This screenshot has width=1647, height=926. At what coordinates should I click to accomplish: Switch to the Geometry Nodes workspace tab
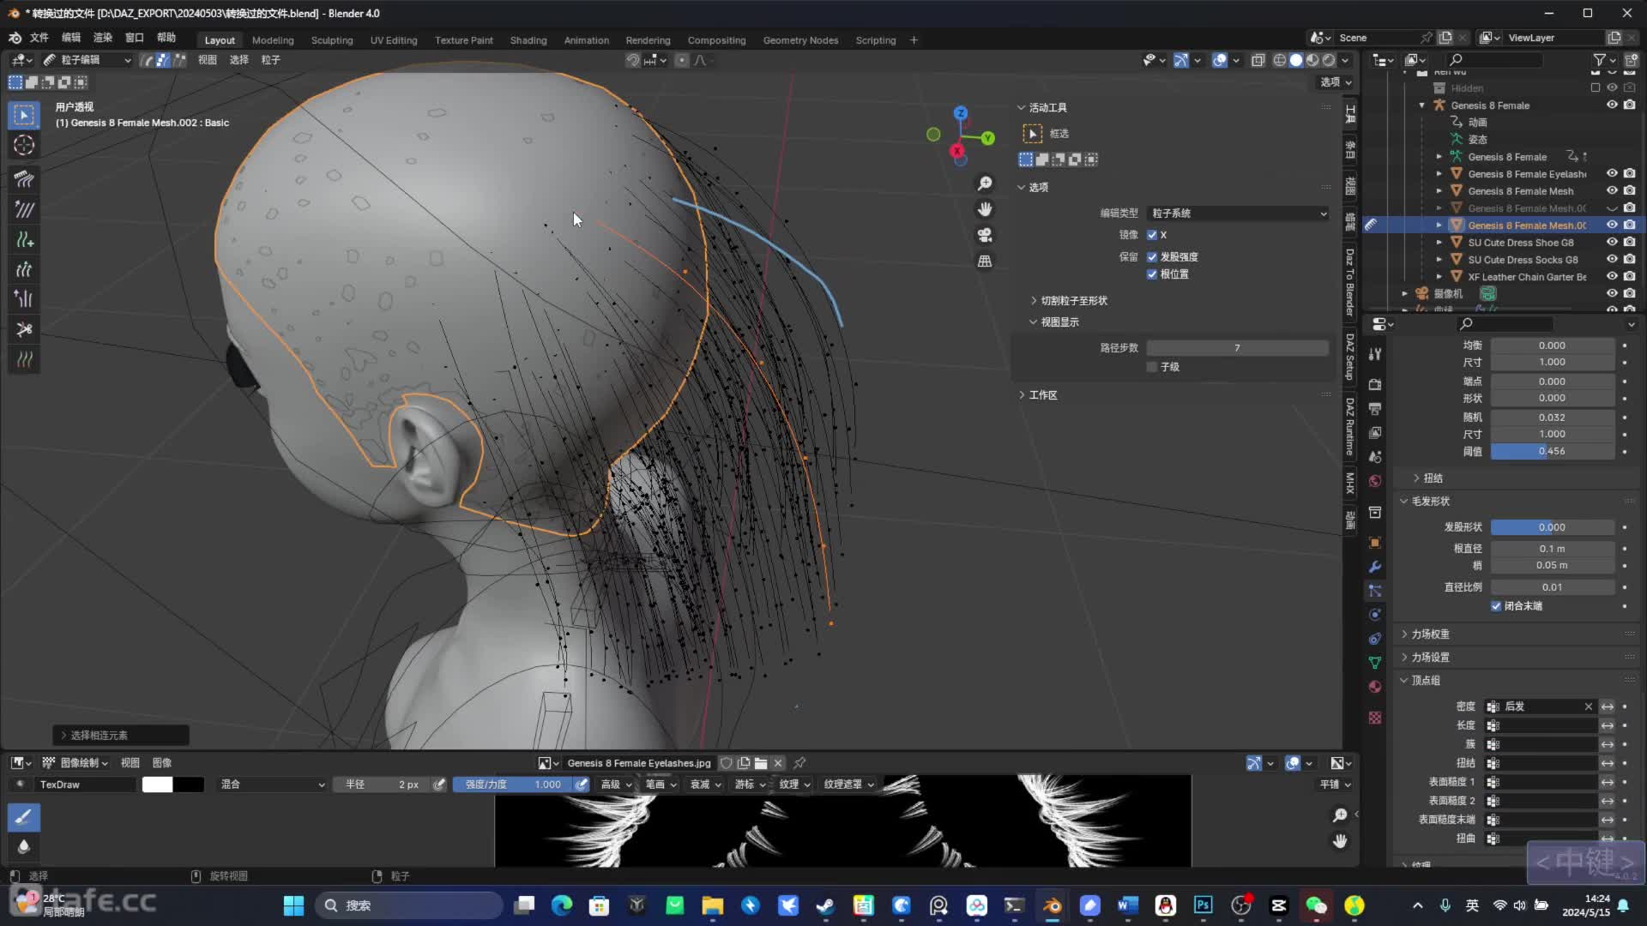tap(800, 40)
